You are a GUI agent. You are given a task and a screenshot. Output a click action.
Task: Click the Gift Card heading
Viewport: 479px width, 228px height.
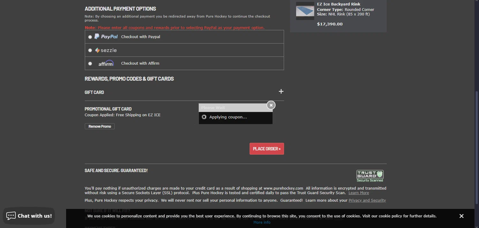(x=94, y=92)
